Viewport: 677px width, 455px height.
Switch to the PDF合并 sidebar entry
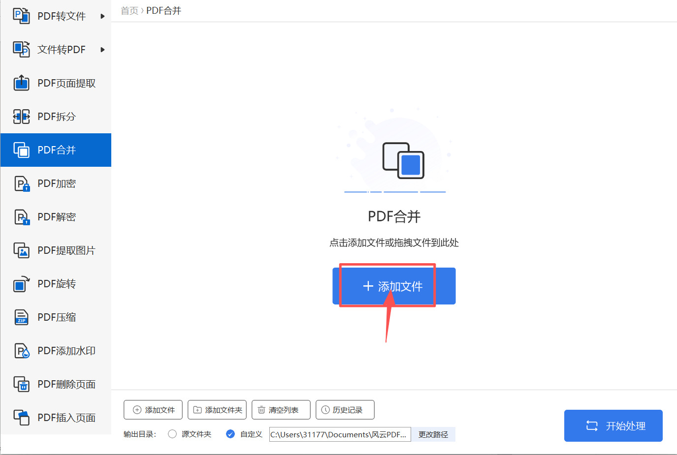pos(56,150)
